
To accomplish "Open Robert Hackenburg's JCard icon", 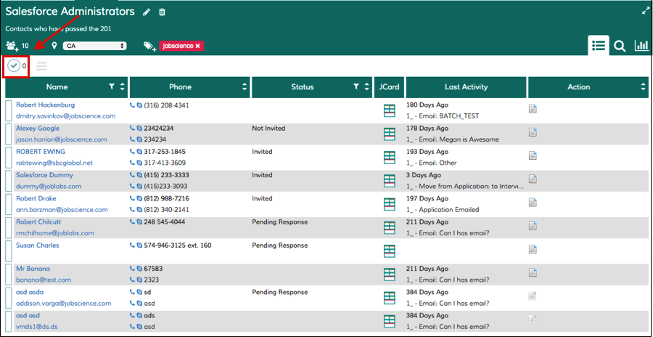I will point(390,110).
